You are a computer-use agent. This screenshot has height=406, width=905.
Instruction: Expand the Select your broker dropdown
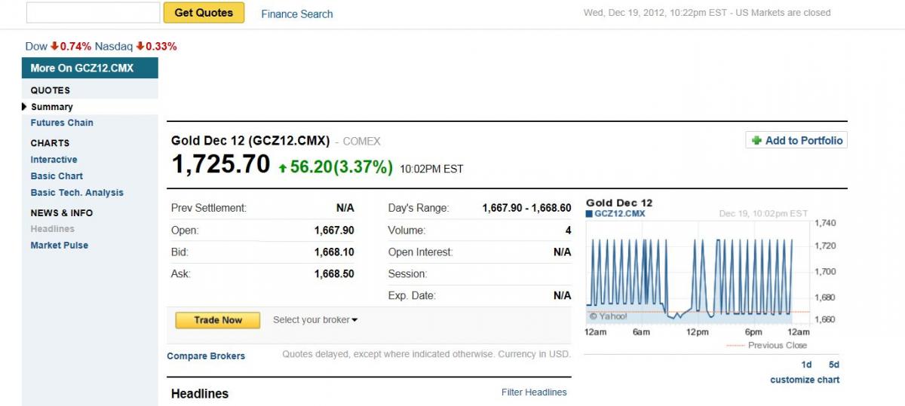315,320
